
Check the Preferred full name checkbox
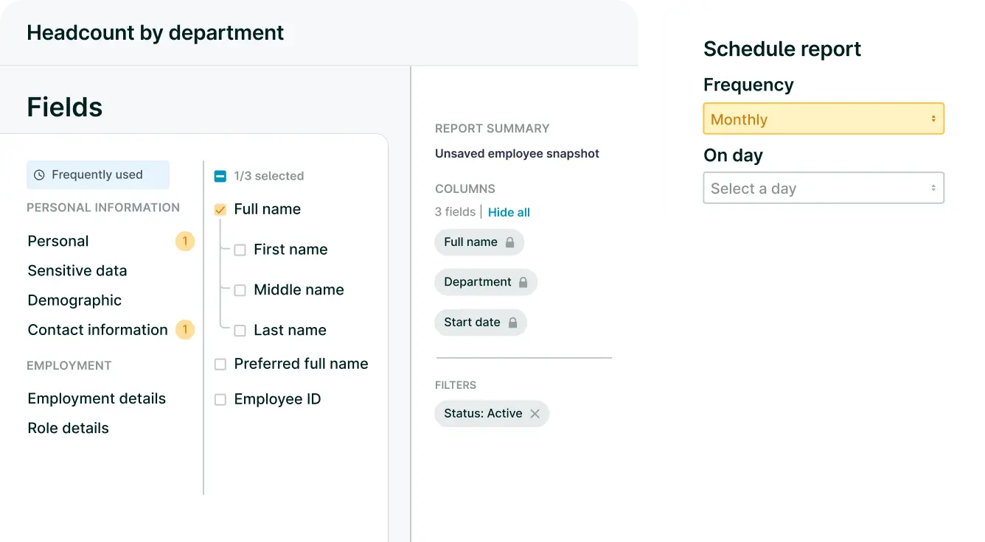point(220,365)
